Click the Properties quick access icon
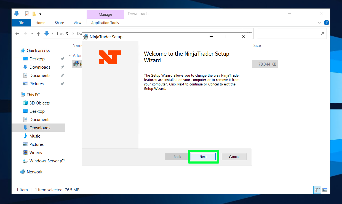The height and width of the screenshot is (204, 342). tap(27, 14)
